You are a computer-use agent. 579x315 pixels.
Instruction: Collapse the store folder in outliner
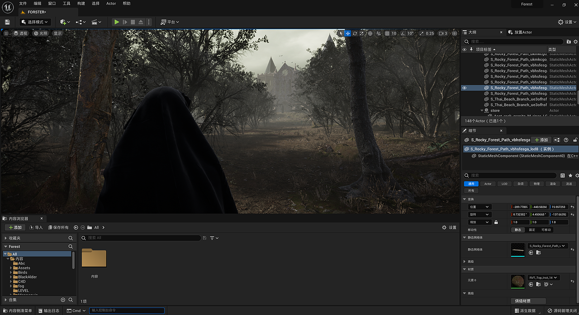pos(482,111)
